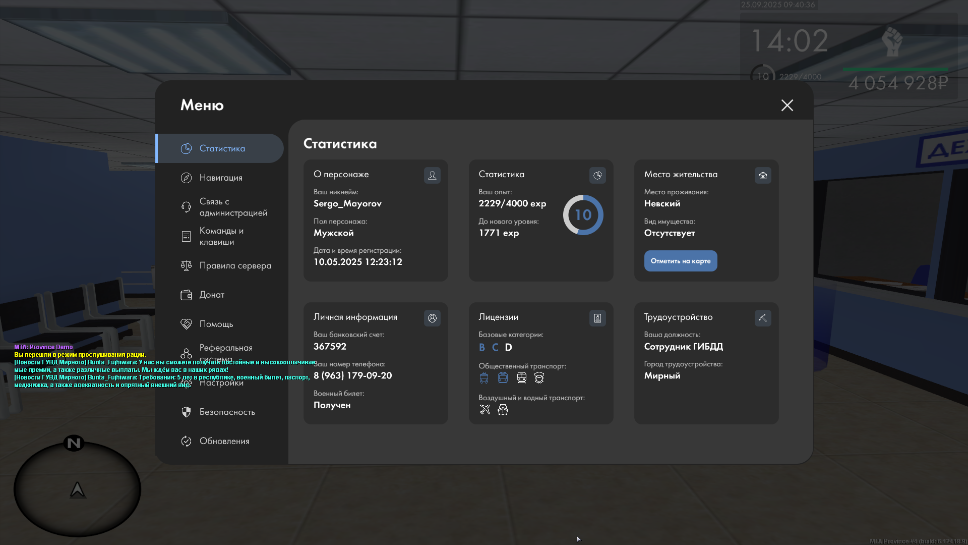968x545 pixels.
Task: Click the level 10 circular progress ring
Action: (583, 215)
